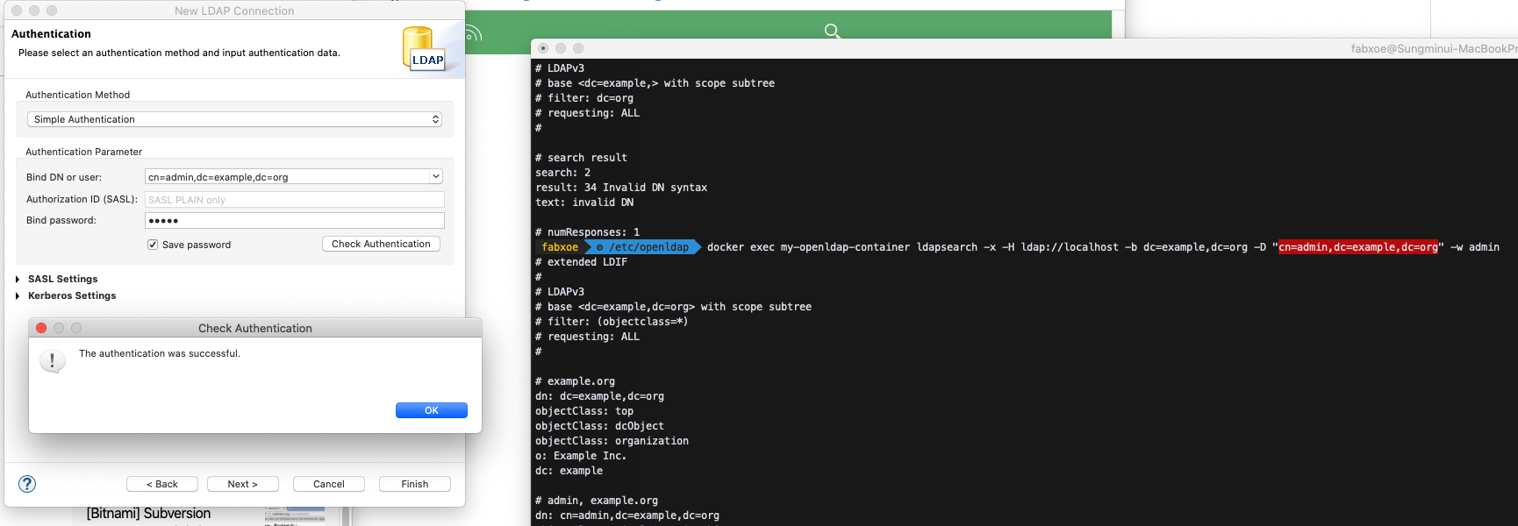Click 'text: invalid DN' terminal line
1518x526 pixels.
584,203
